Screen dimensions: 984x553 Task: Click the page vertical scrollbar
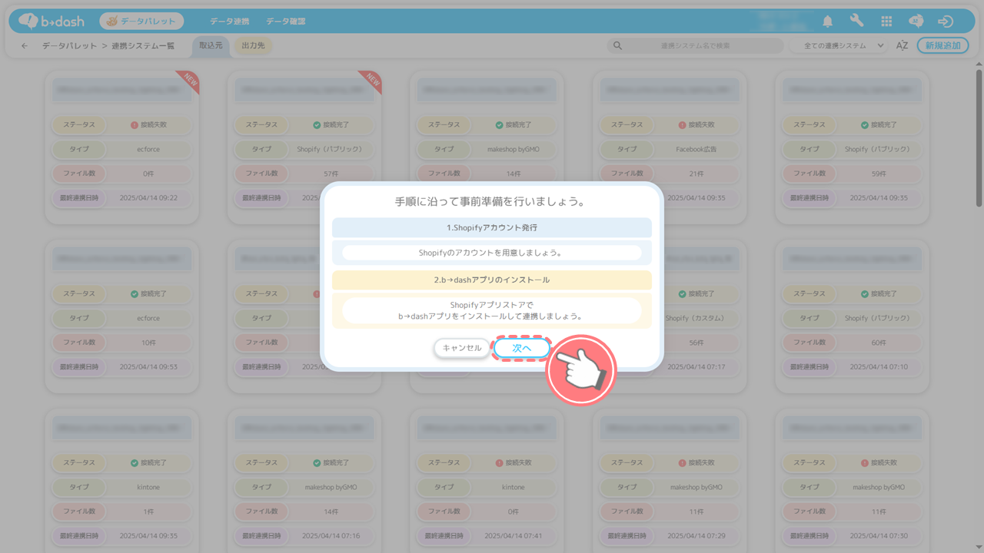979,138
